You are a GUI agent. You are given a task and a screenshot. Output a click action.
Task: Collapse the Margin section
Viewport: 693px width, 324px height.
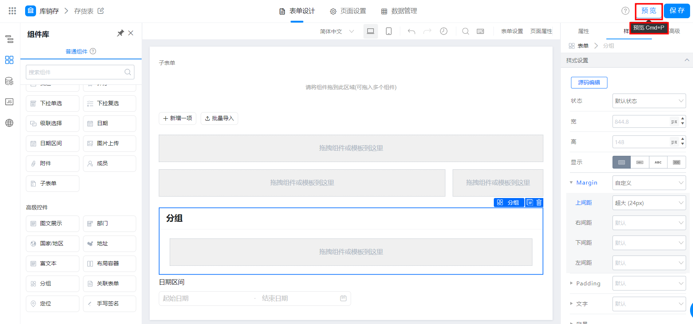click(571, 182)
